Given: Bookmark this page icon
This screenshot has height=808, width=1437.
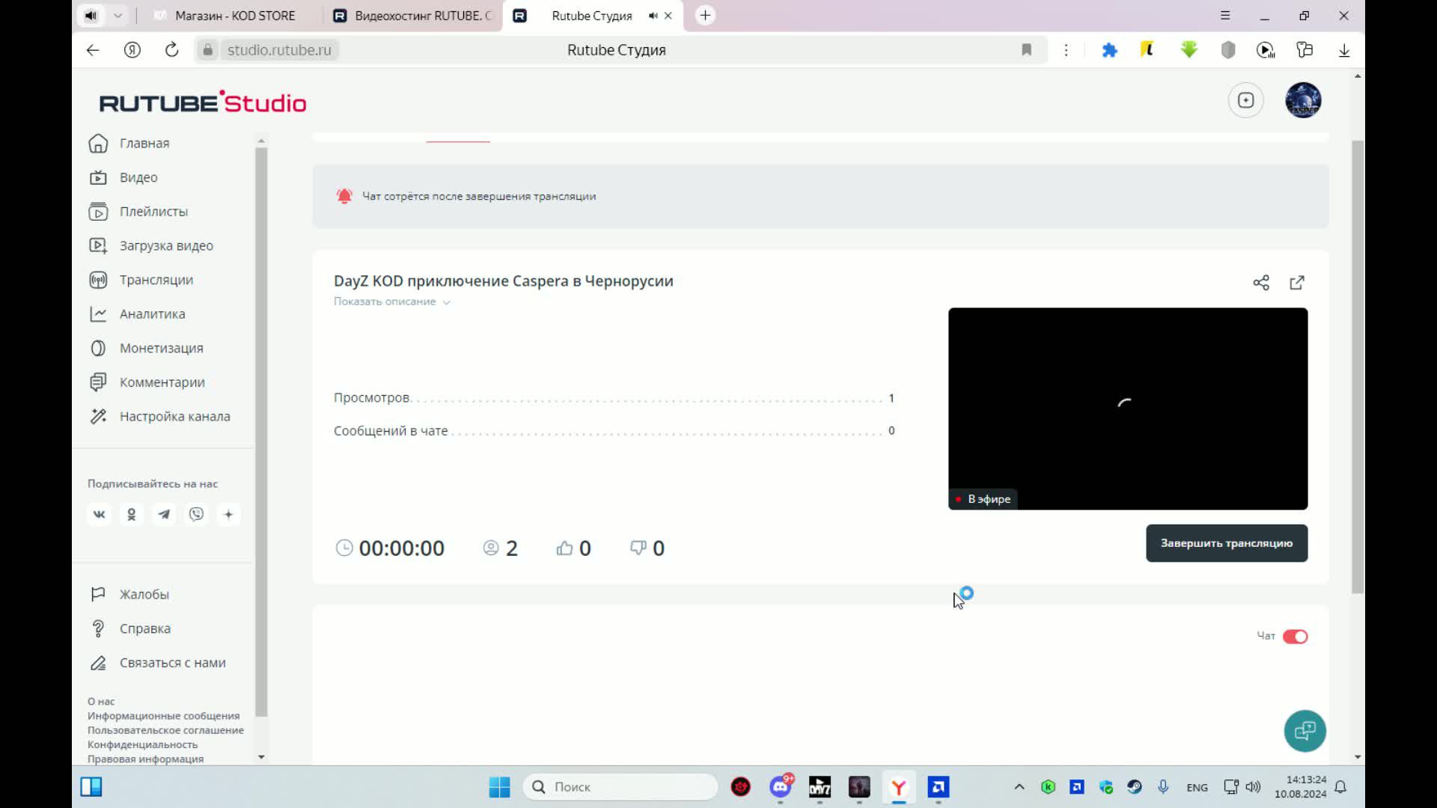Looking at the screenshot, I should [1027, 50].
